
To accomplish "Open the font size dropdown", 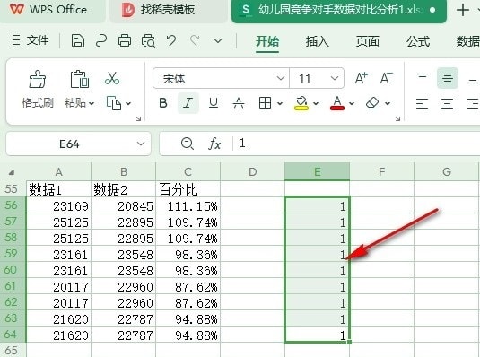I will tap(335, 78).
